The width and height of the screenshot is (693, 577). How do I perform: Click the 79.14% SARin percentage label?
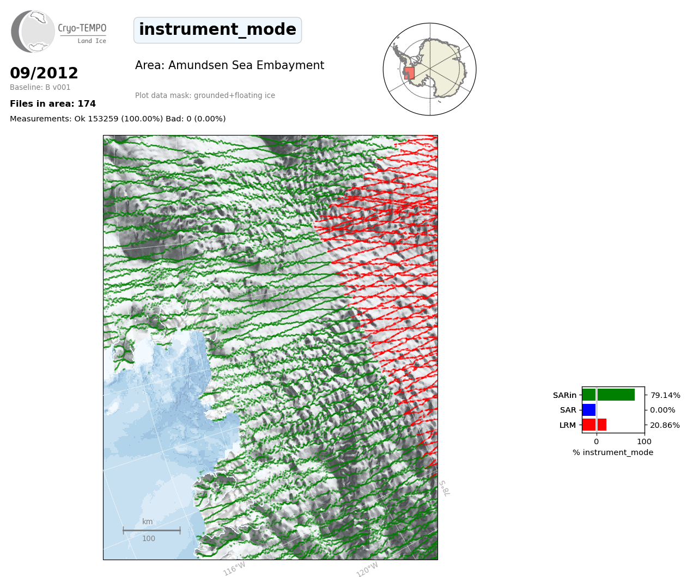[x=665, y=395]
